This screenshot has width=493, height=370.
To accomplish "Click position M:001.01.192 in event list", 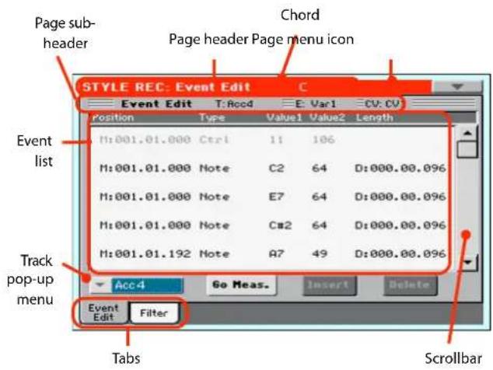I will 145,253.
